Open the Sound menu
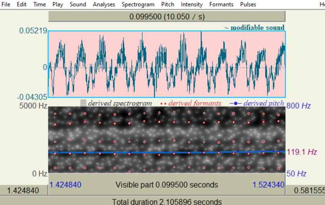325x205 pixels. pos(78,4)
